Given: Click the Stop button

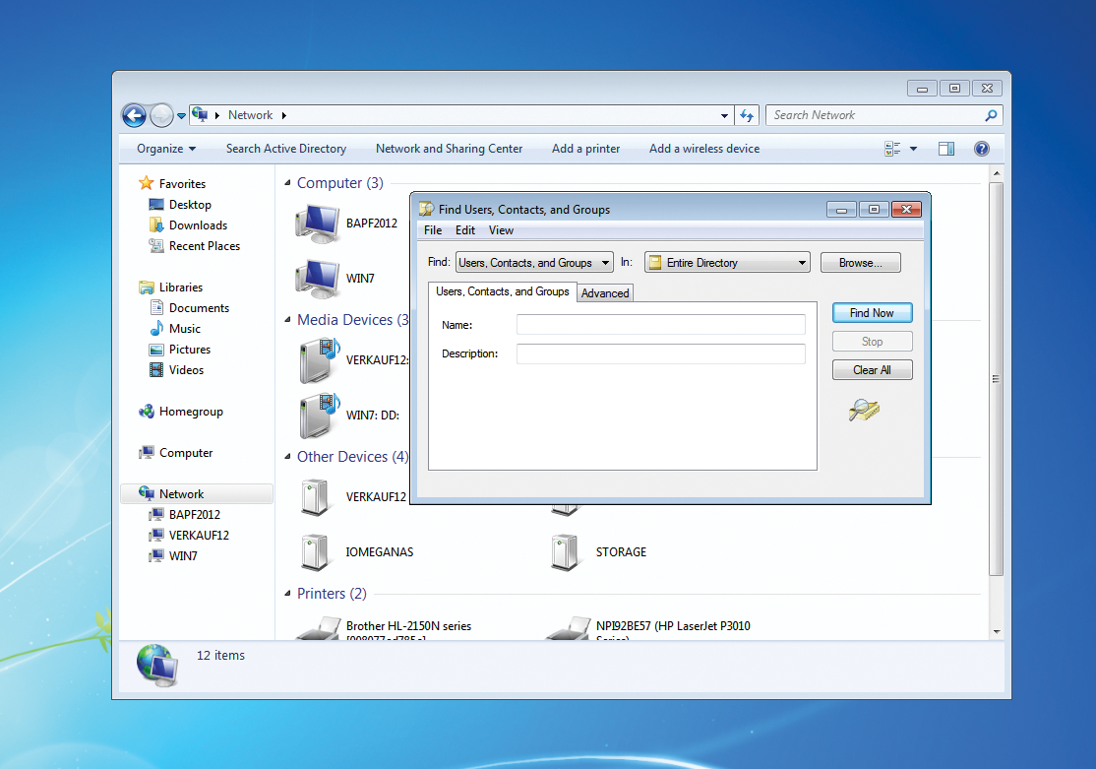Looking at the screenshot, I should (x=872, y=342).
